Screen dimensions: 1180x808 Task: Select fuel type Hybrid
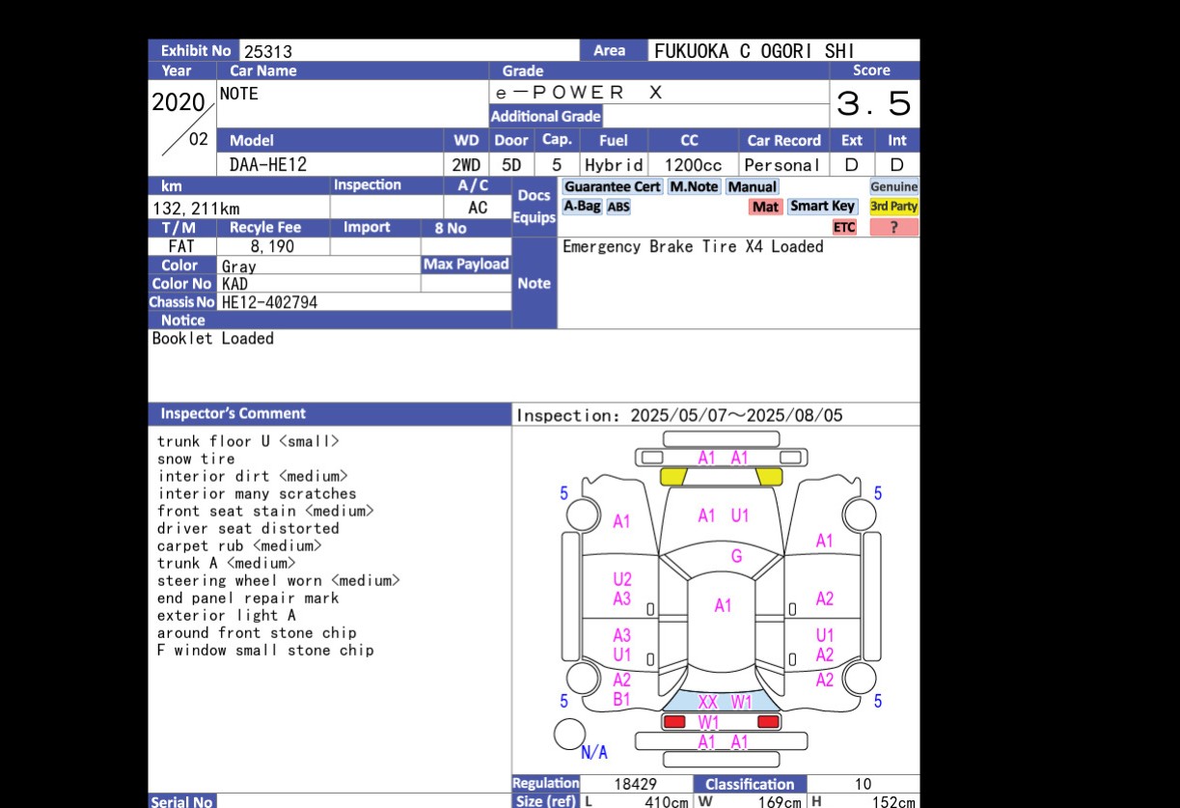pos(614,165)
